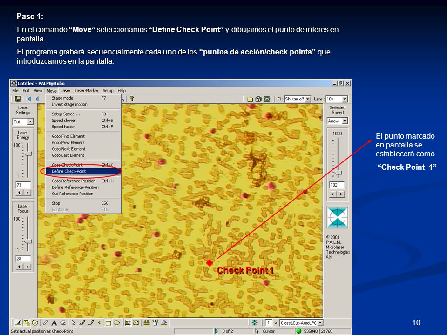Open the Laser Settings 'Cut' dropdown

[x=31, y=121]
